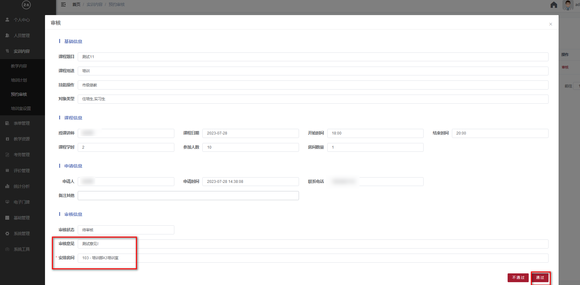Viewport: 580px width, 285px height.
Task: Click the 对象类型 field
Action: (x=313, y=99)
